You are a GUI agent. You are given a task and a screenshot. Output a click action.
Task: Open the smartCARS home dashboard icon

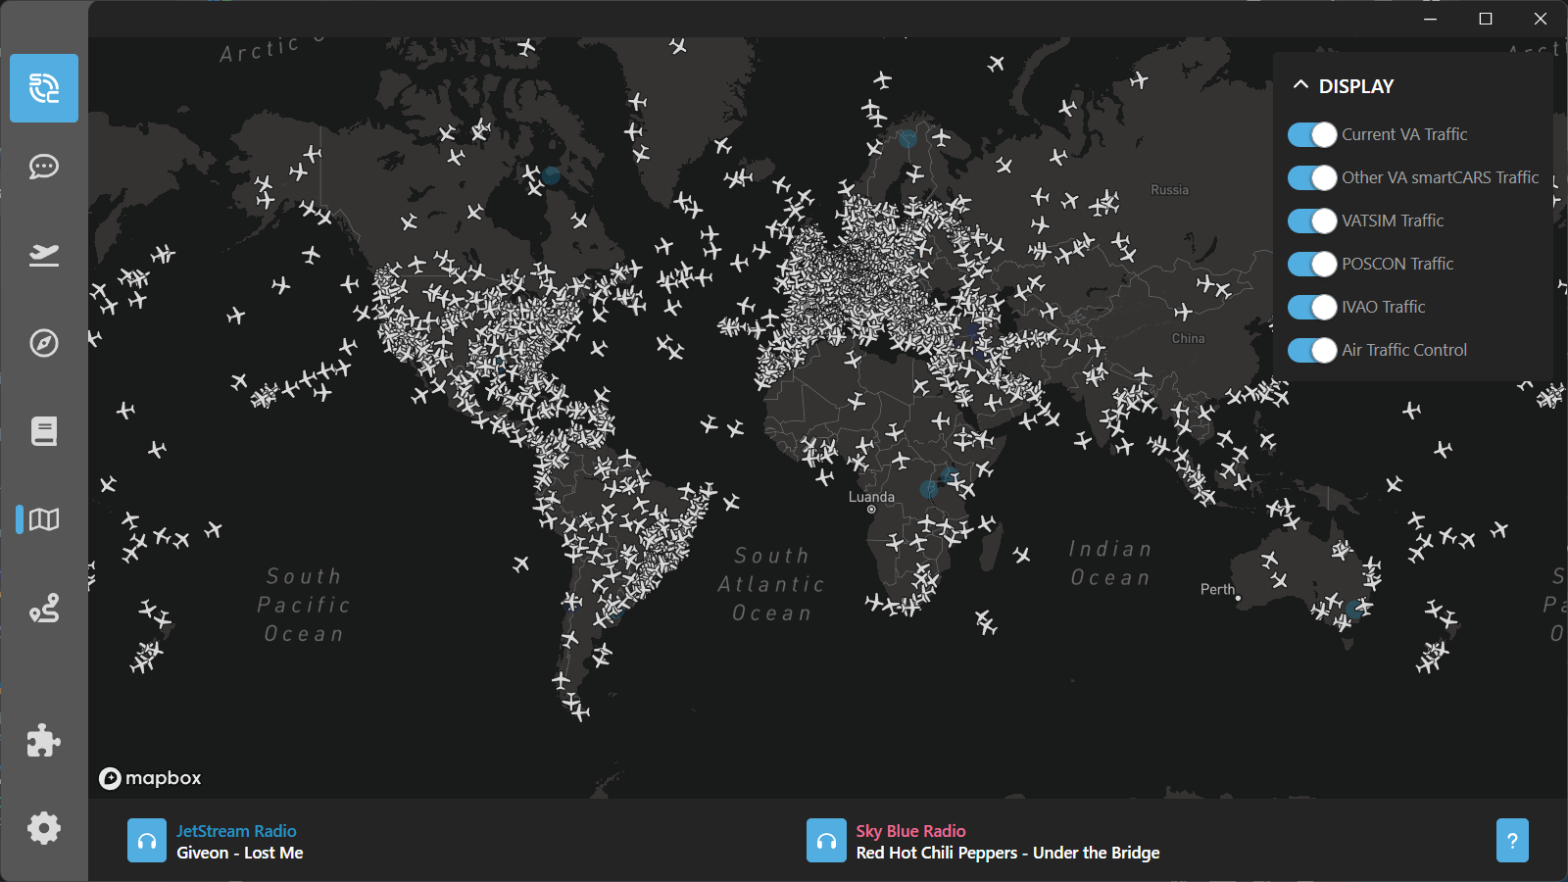click(x=44, y=88)
